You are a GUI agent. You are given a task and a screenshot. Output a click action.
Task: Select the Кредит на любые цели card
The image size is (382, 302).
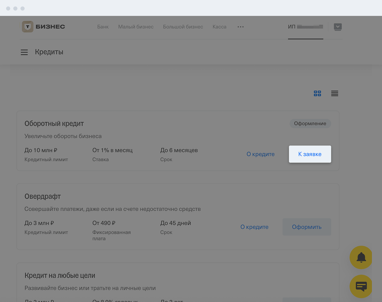click(x=60, y=275)
